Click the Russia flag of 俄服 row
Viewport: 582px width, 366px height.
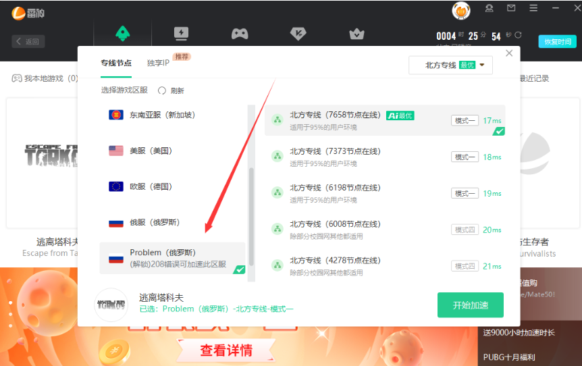116,223
